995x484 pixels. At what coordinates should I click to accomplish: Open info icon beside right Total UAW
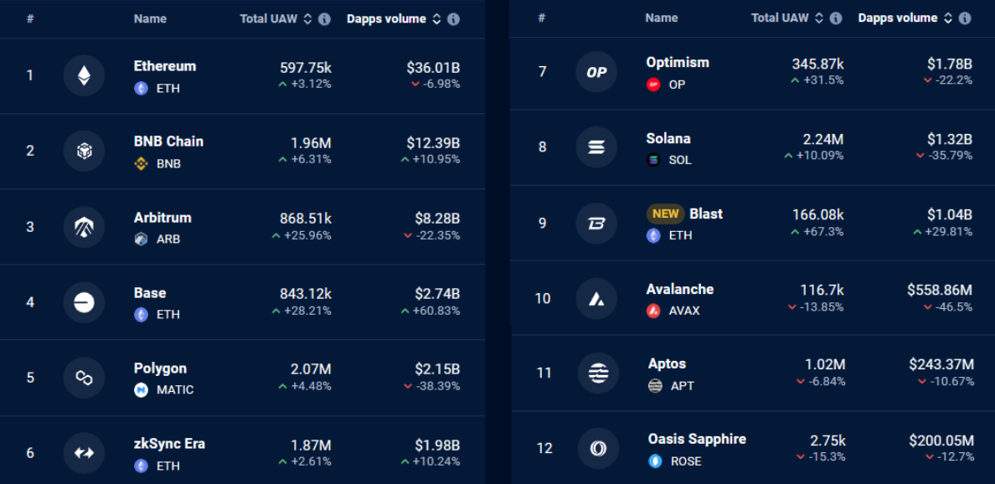pyautogui.click(x=835, y=18)
